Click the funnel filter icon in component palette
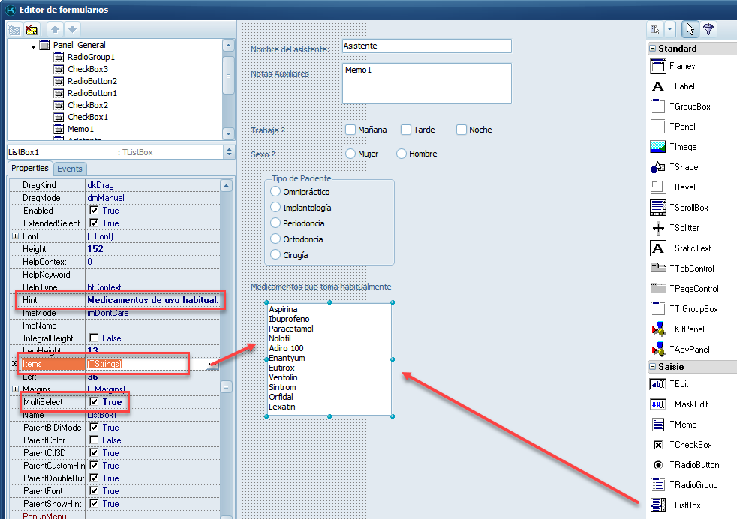Image resolution: width=737 pixels, height=519 pixels. pyautogui.click(x=708, y=29)
